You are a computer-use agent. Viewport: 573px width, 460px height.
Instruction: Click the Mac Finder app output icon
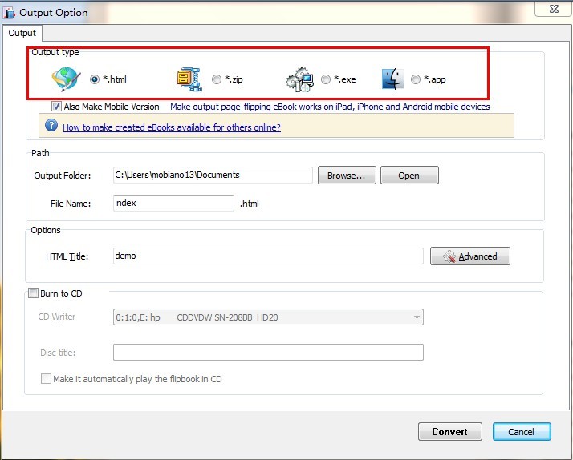(393, 79)
